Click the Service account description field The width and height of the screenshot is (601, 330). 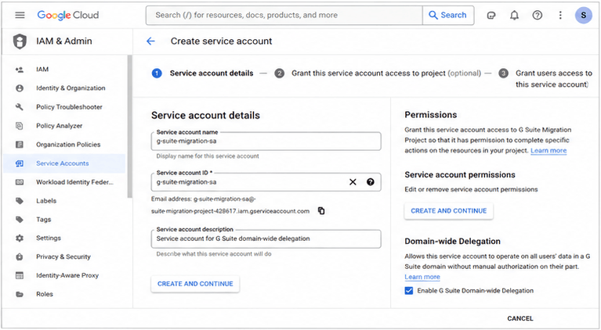coord(266,239)
